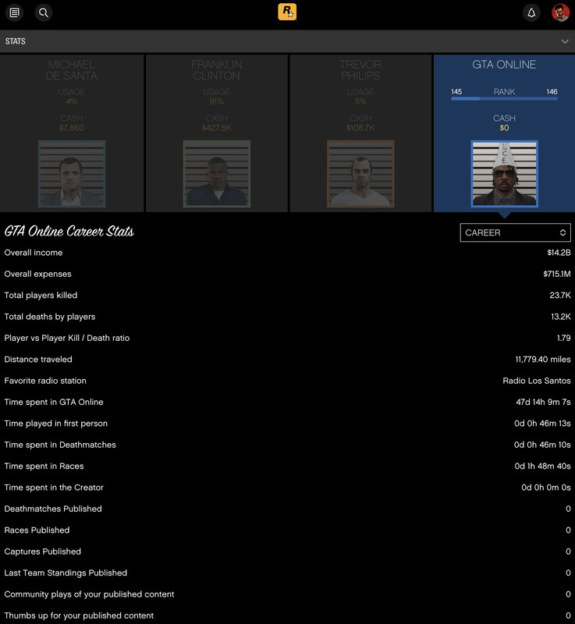Click the Races Published label
575x624 pixels.
pos(37,530)
